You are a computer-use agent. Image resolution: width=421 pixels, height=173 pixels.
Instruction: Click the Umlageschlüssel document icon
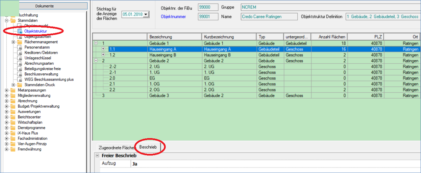(x=20, y=58)
